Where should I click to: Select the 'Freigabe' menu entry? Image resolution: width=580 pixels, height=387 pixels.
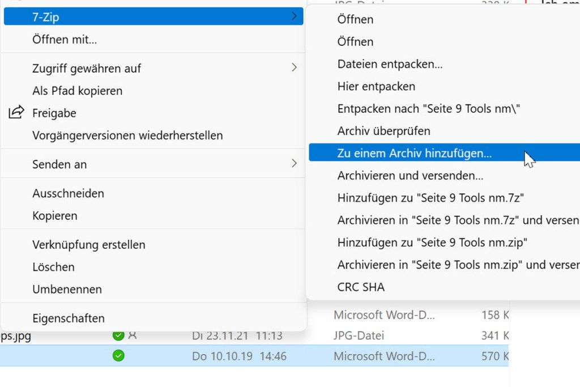54,113
